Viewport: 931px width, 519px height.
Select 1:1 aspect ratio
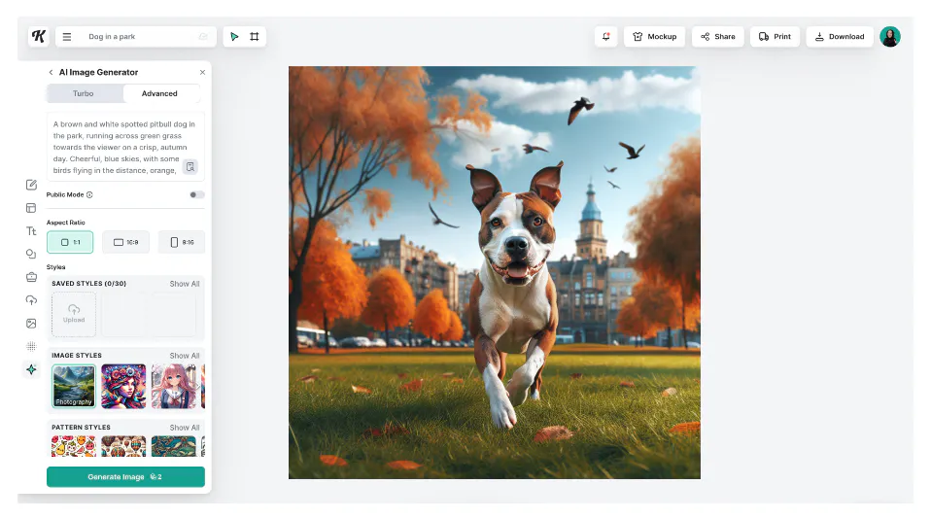point(70,242)
